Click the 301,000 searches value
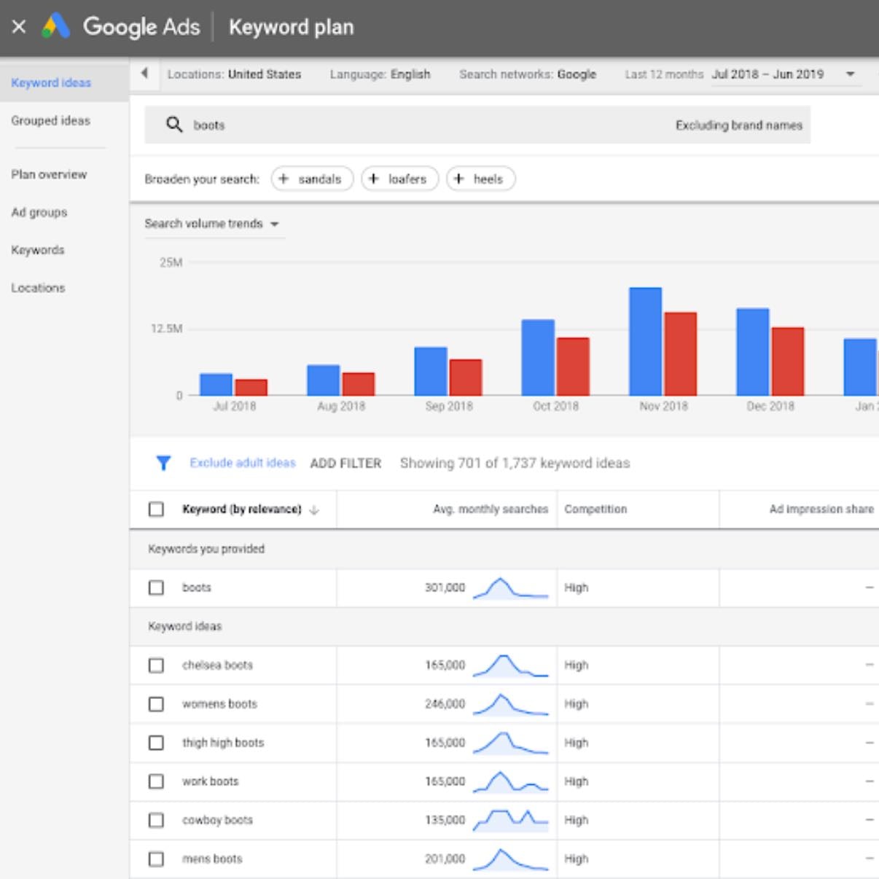The height and width of the screenshot is (879, 879). click(x=445, y=587)
